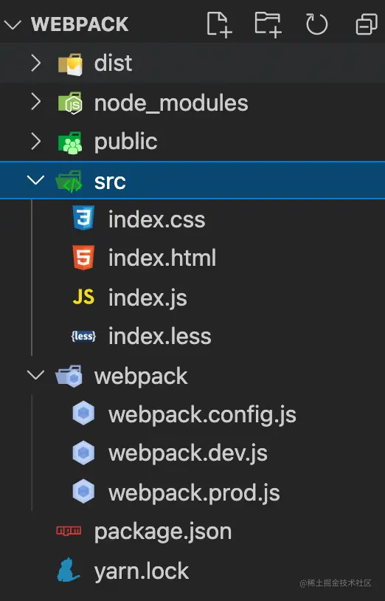This screenshot has width=385, height=601.
Task: Open the webpack.prod.js file
Action: pyautogui.click(x=194, y=493)
